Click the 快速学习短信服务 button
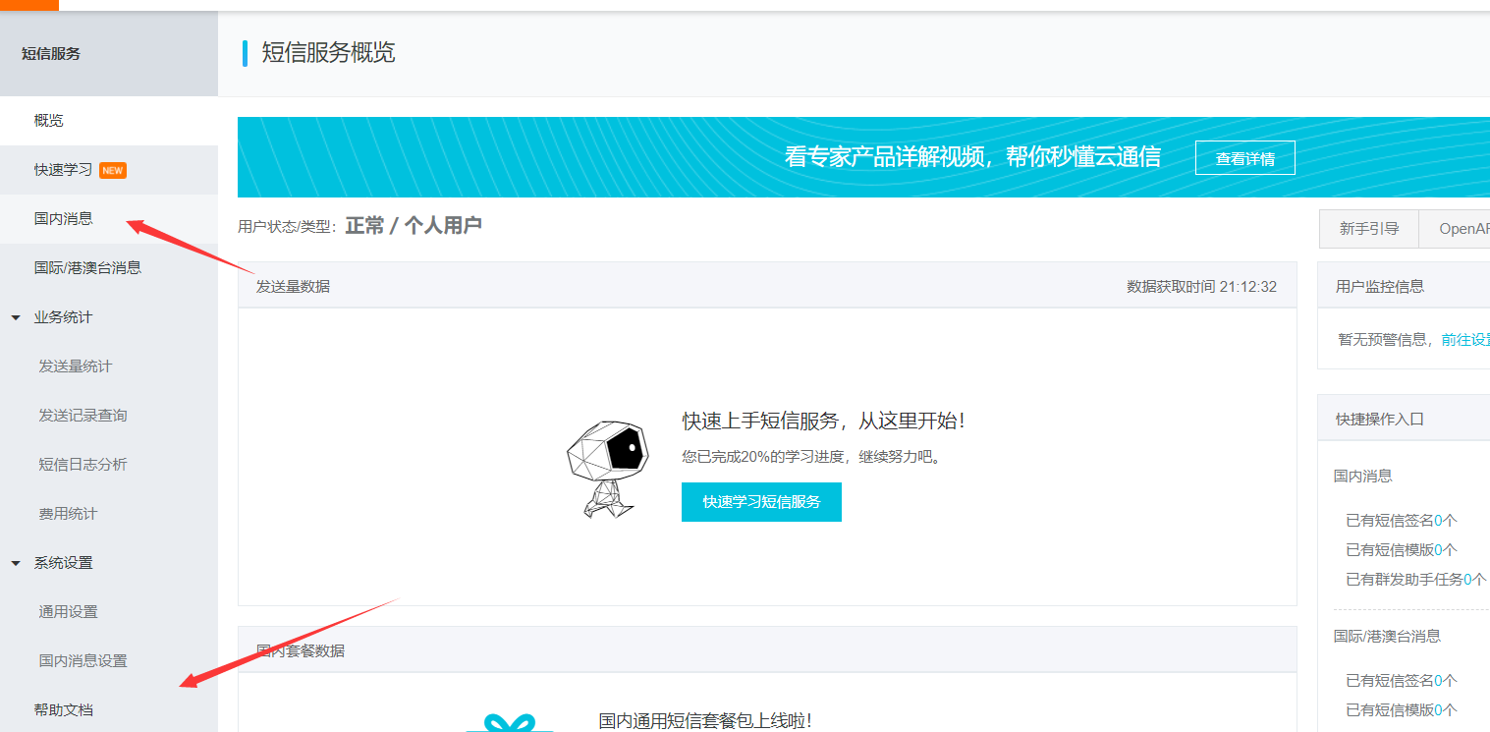The image size is (1490, 732). (x=761, y=502)
